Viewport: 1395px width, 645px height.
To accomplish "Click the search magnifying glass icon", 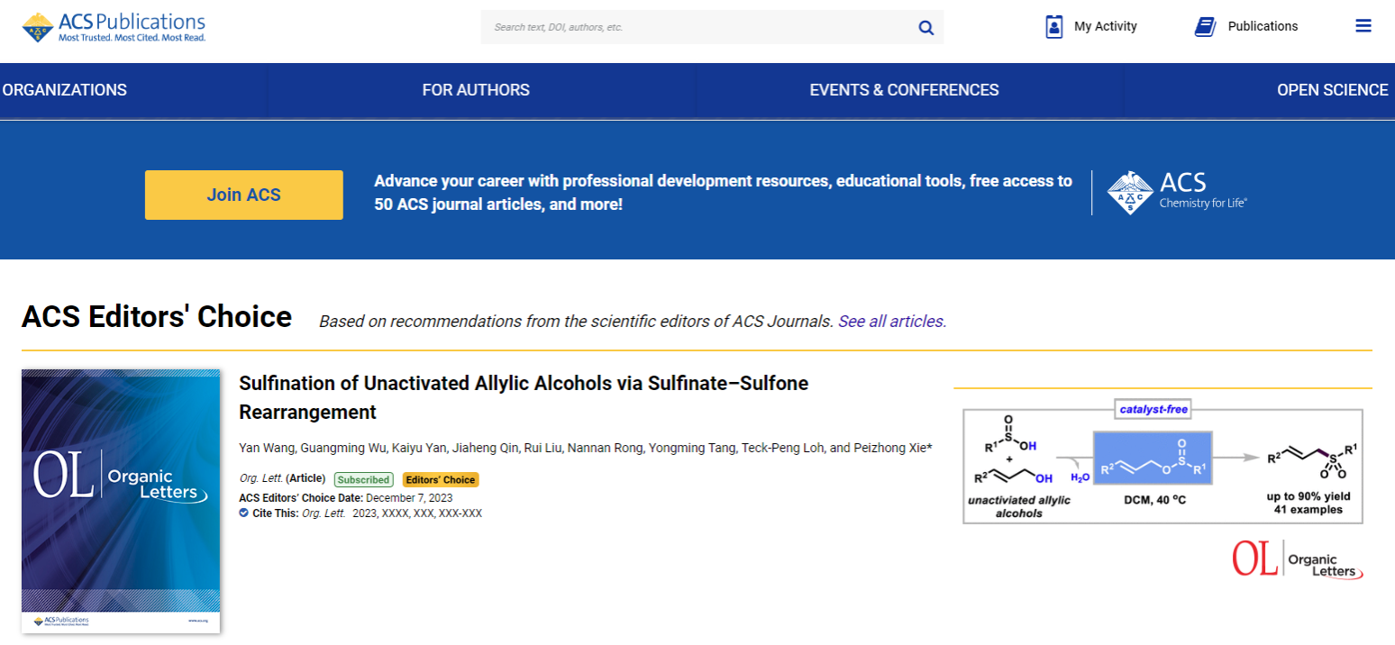I will pyautogui.click(x=925, y=27).
